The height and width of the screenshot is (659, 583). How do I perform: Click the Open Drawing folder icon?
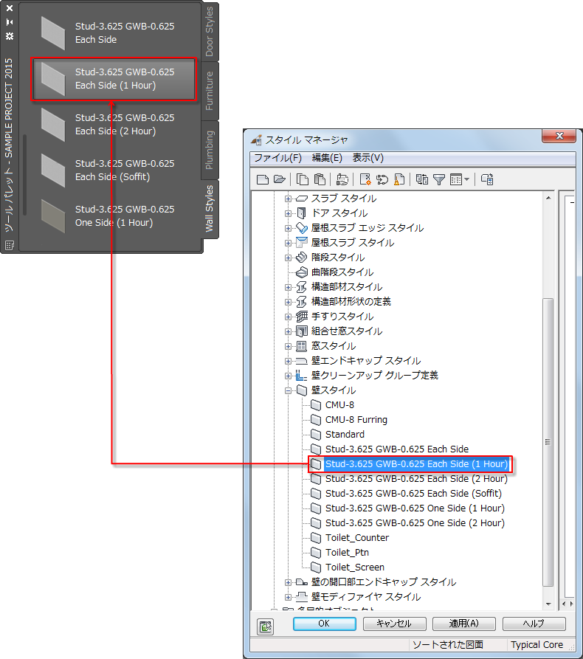280,179
